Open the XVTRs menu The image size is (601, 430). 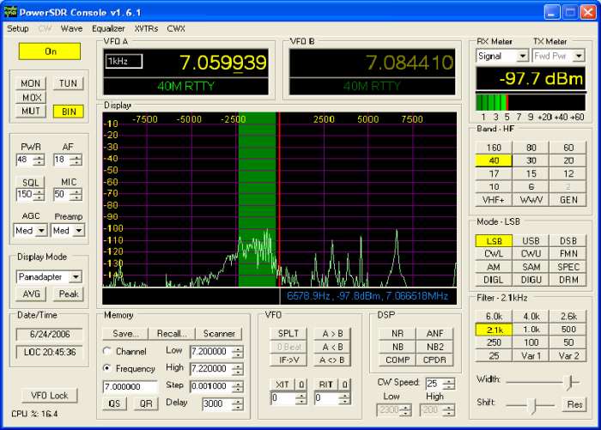pos(146,28)
